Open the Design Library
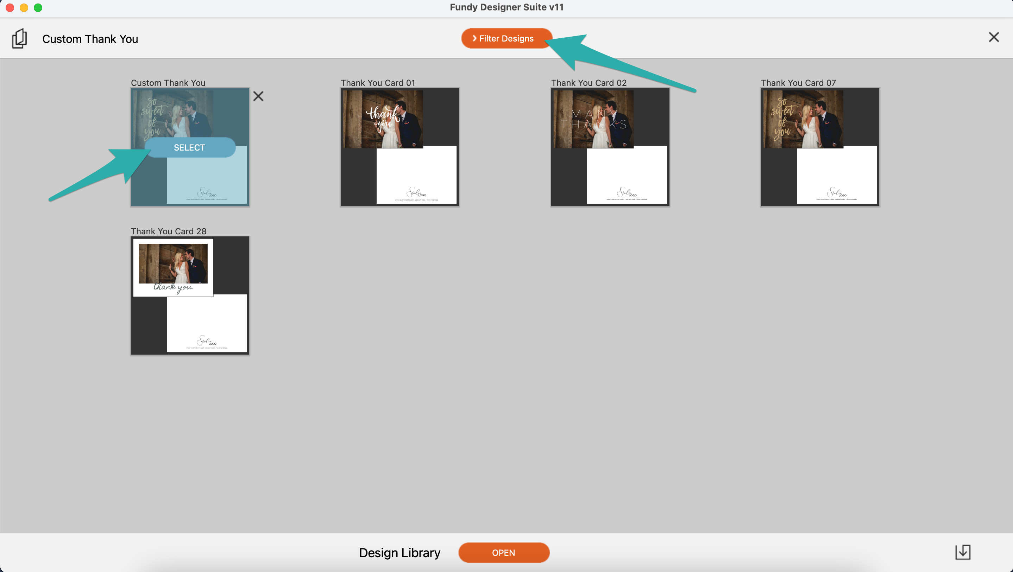The width and height of the screenshot is (1013, 572). [504, 552]
